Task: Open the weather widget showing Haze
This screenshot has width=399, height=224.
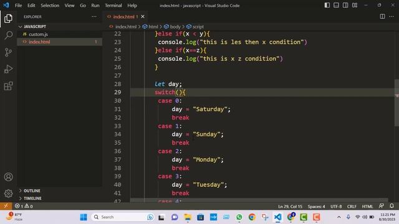Action: (x=14, y=217)
